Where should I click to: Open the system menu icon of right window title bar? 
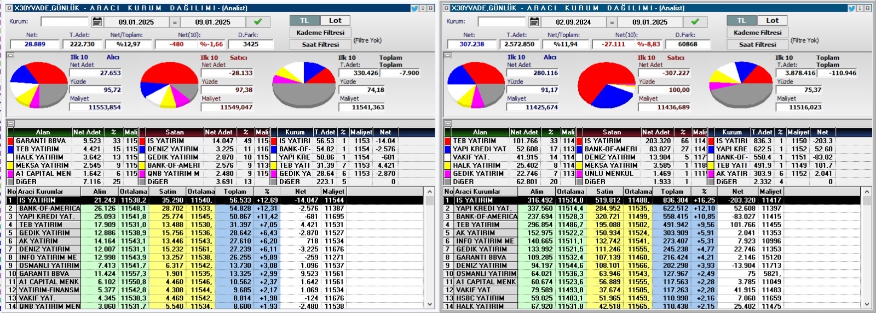(x=446, y=8)
